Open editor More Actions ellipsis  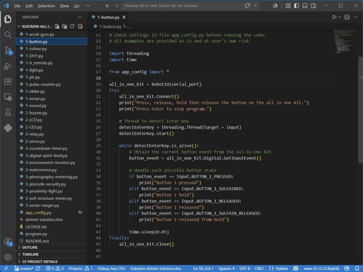point(355,17)
